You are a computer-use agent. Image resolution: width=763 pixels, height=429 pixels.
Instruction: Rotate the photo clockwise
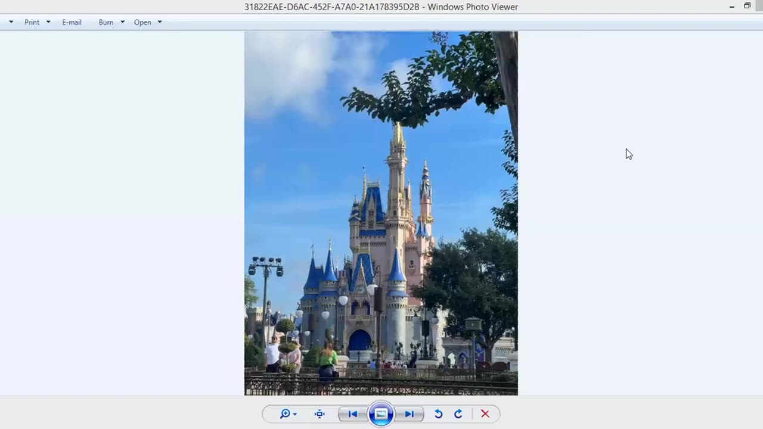pos(458,414)
